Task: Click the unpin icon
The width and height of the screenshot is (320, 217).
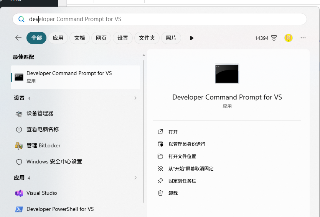Action: pos(160,168)
